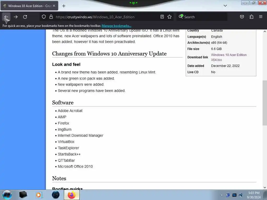Click the Live CD value No
The height and width of the screenshot is (200, 267).
coord(213,72)
